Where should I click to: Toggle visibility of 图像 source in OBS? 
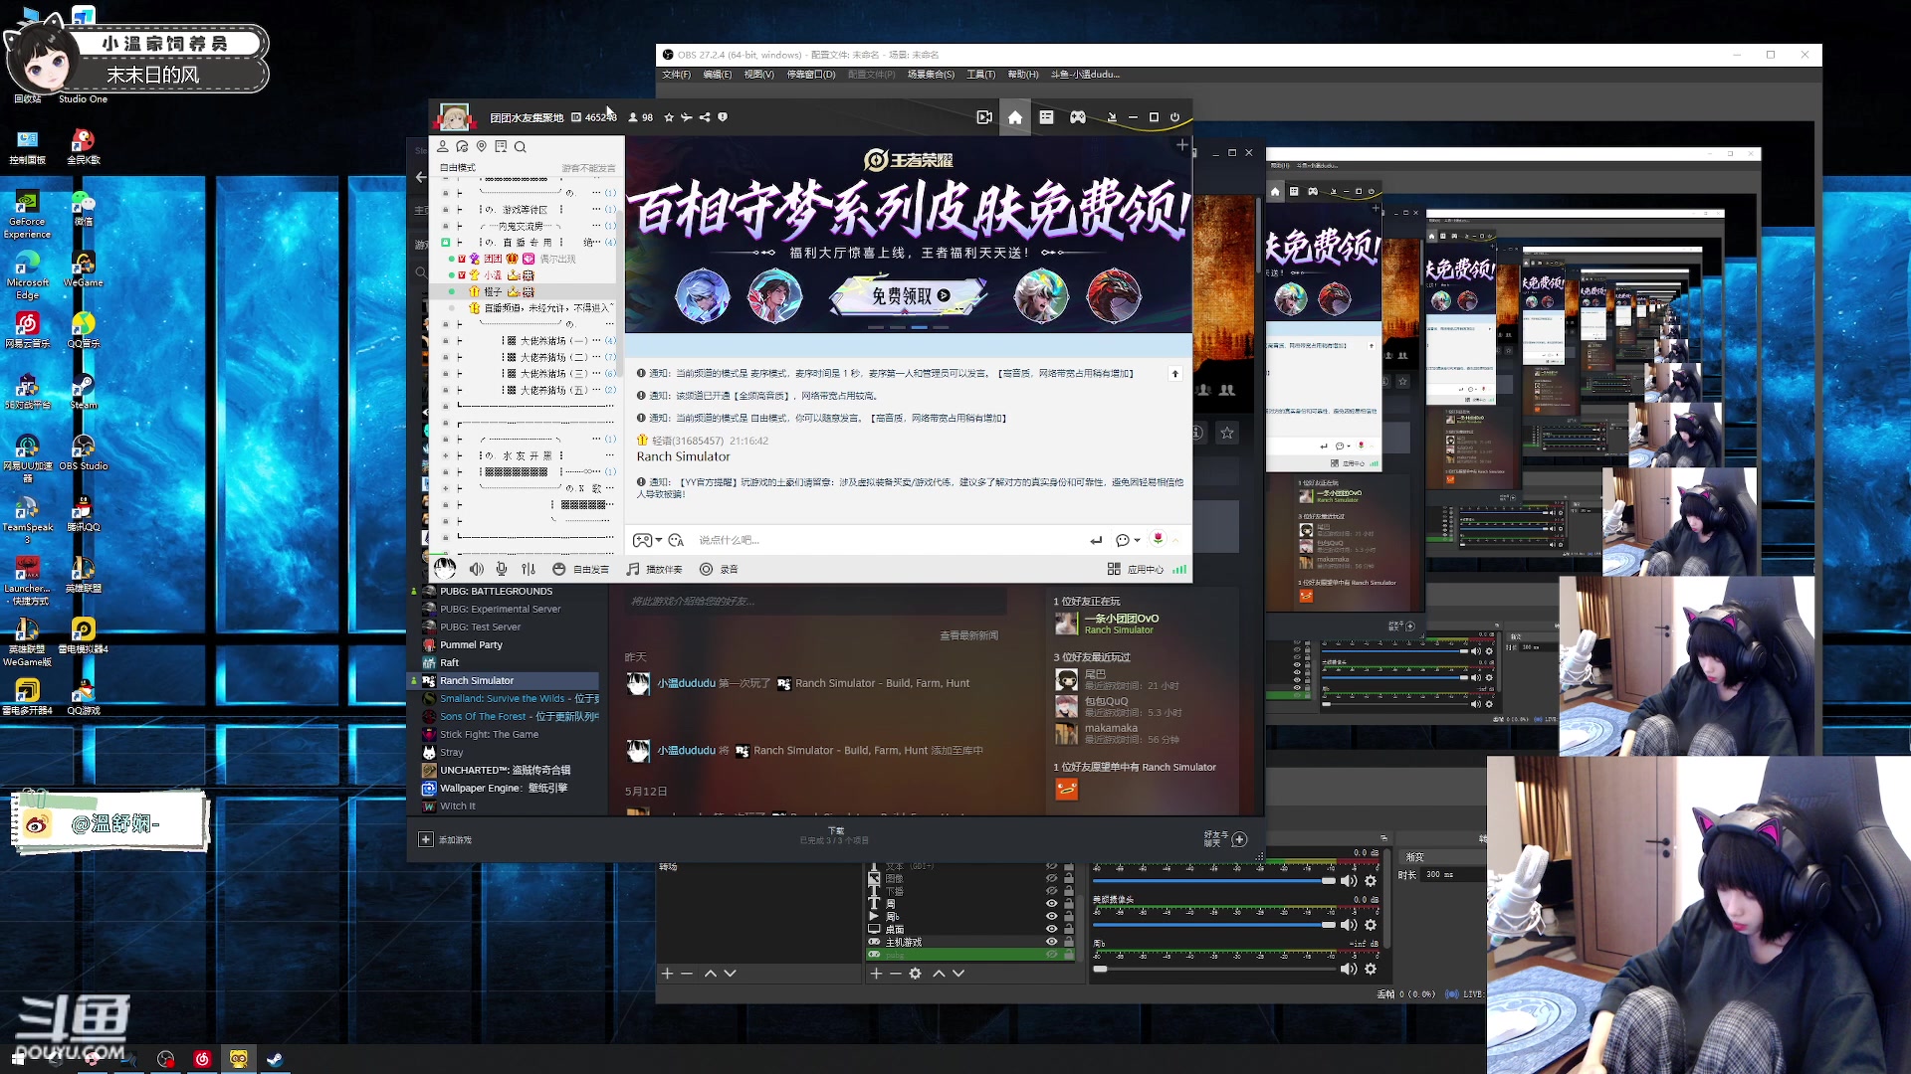coord(1051,878)
